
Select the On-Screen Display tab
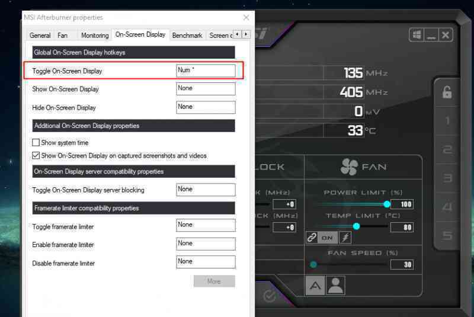pyautogui.click(x=140, y=34)
